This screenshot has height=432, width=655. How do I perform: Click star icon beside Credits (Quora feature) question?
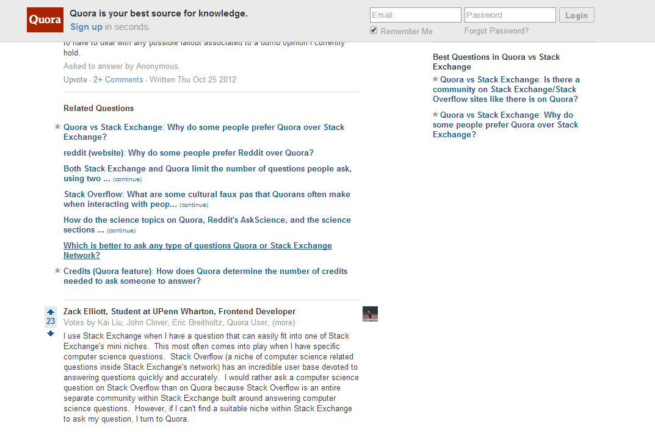[x=57, y=270]
